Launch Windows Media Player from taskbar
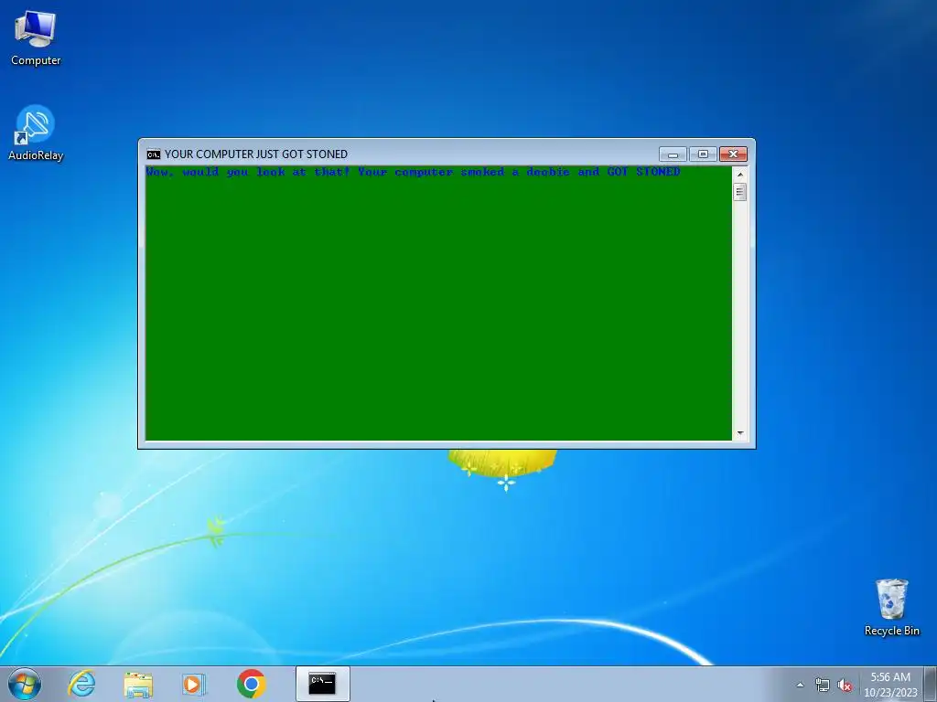Viewport: 937px width, 702px height. pos(194,684)
